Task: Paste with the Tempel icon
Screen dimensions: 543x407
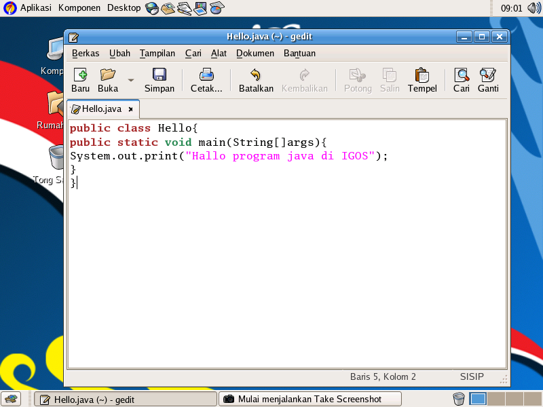Action: tap(422, 75)
